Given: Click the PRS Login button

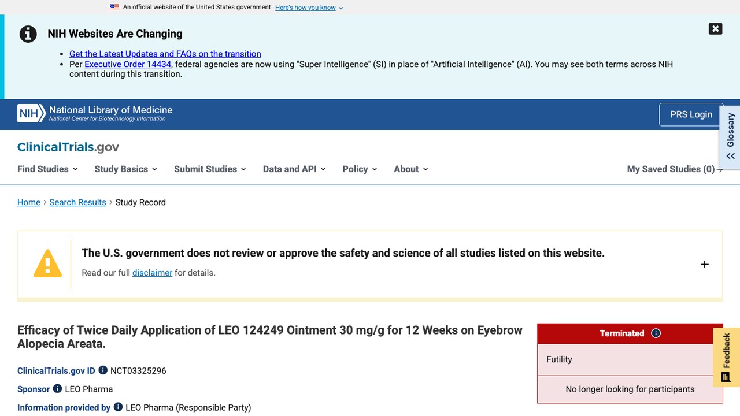Looking at the screenshot, I should [691, 114].
